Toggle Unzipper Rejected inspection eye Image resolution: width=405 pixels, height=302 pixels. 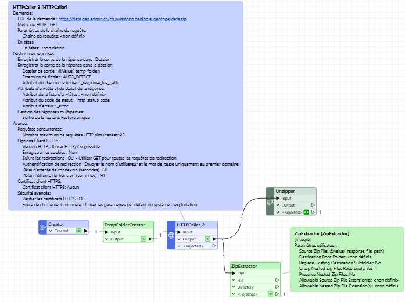[x=306, y=212]
